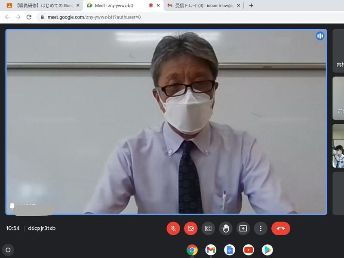Open Google Play Store from the shelf
344x258 pixels.
coord(267,250)
